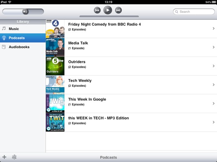This screenshot has width=217, height=162.
Task: Open Friday Night Comedy artwork thumbnail
Action: click(x=55, y=29)
